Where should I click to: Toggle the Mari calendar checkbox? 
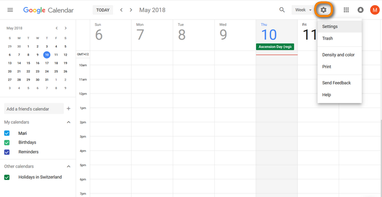[x=7, y=133]
